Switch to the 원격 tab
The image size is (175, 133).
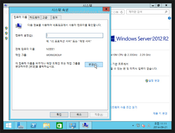coord(56,18)
